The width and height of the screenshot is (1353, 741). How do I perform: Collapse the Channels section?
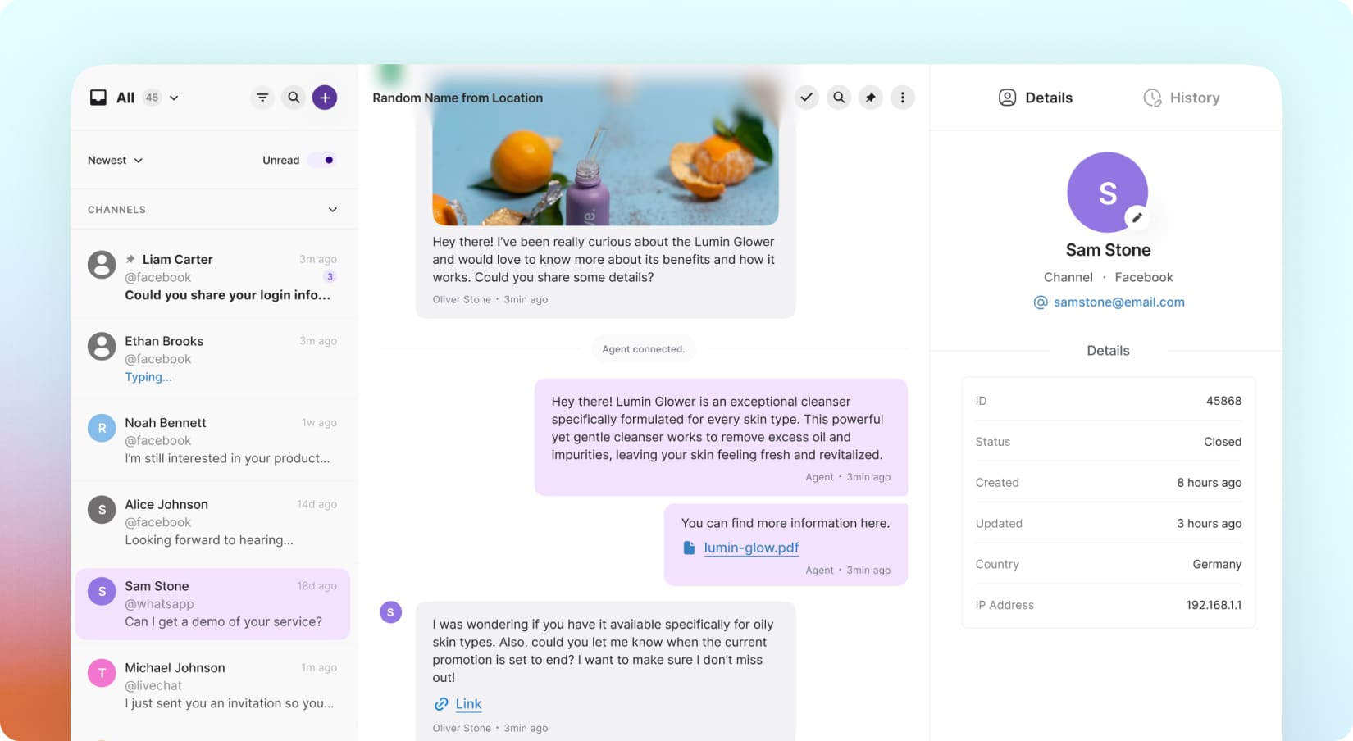pos(332,210)
